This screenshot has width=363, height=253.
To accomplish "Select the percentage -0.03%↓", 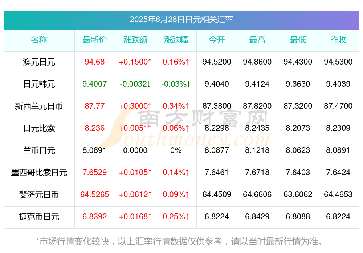I will (176, 84).
